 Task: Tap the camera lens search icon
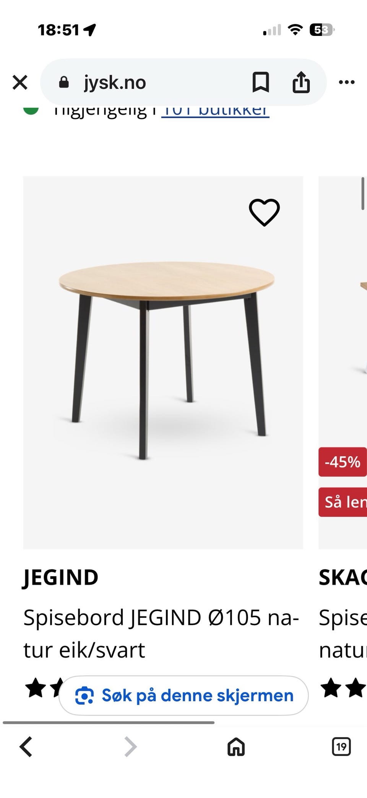coord(84,696)
